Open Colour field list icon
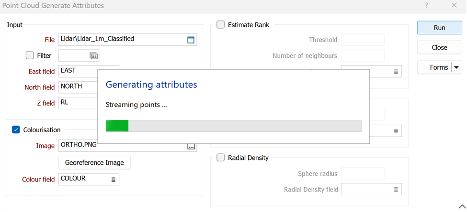Viewport: 467px width, 212px height. 114,179
